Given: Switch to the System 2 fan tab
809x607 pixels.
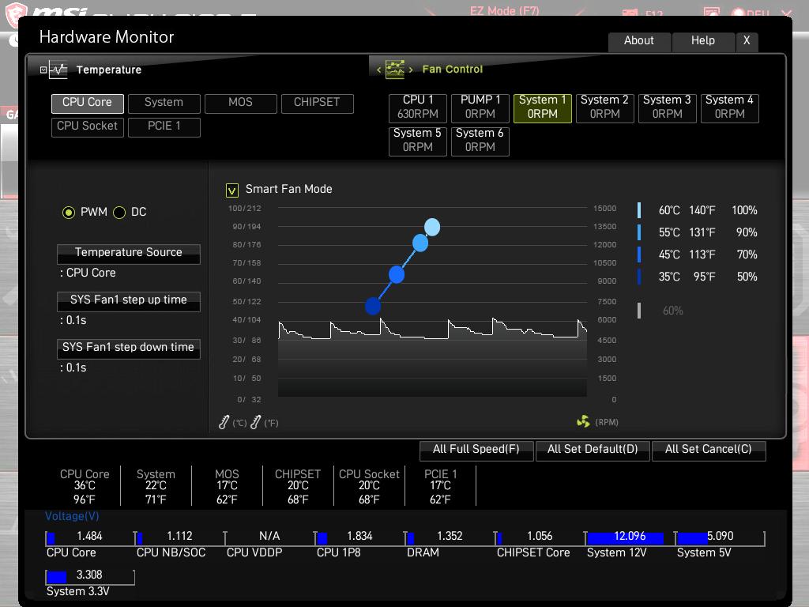Looking at the screenshot, I should tap(604, 107).
